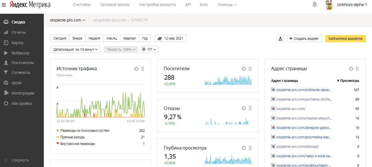
Task: Click the Сегменты funnel icon
Action: point(6,72)
